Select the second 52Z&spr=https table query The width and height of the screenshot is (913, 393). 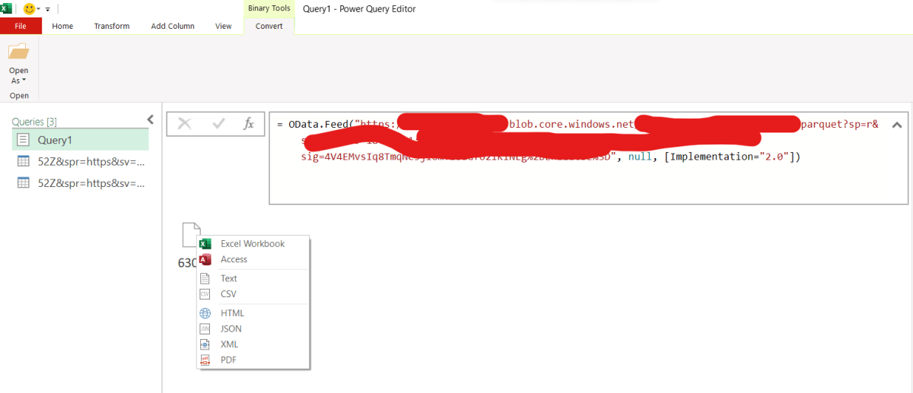click(x=81, y=182)
